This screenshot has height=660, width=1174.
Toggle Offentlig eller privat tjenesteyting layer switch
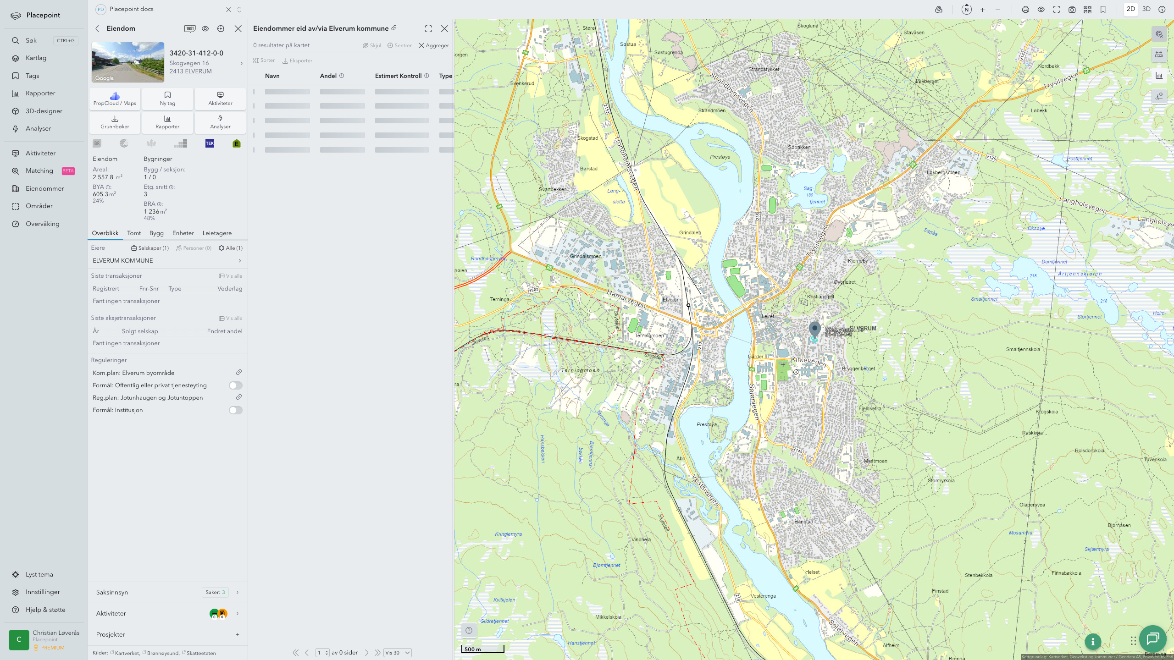235,385
